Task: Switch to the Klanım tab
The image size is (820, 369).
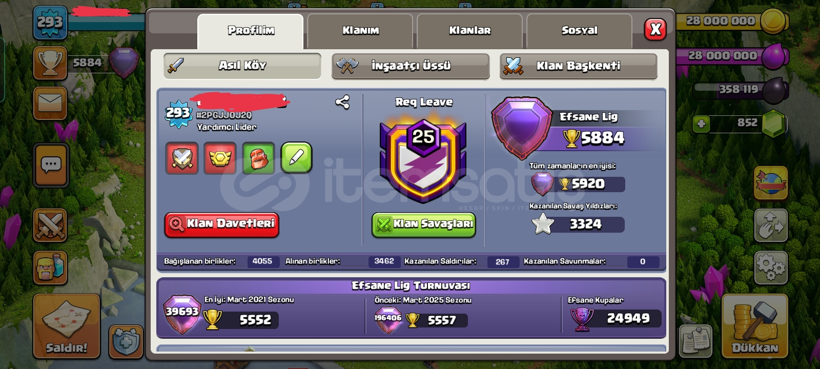Action: [x=360, y=31]
